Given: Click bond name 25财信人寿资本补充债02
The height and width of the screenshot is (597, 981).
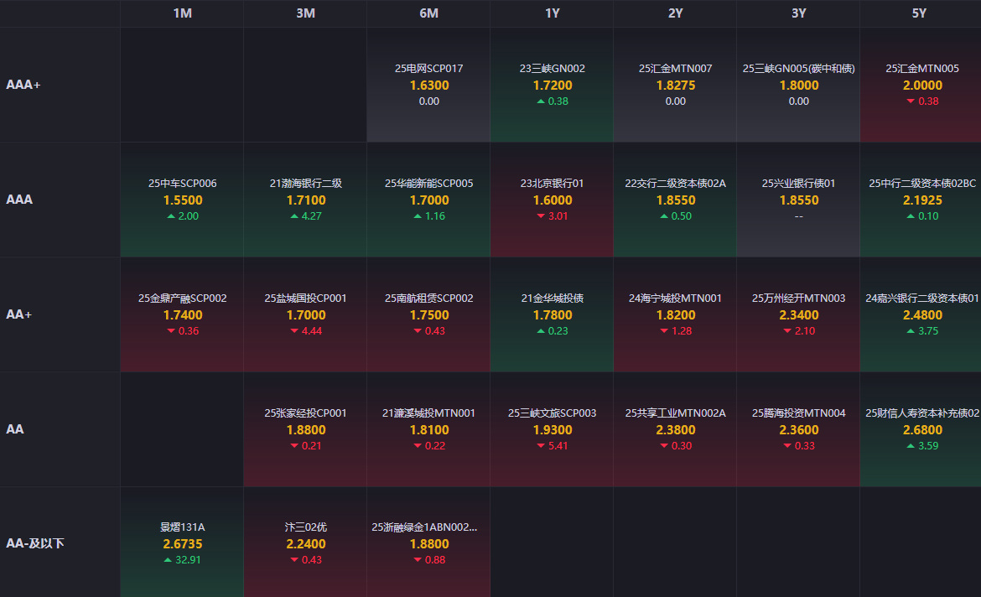Looking at the screenshot, I should (x=922, y=413).
